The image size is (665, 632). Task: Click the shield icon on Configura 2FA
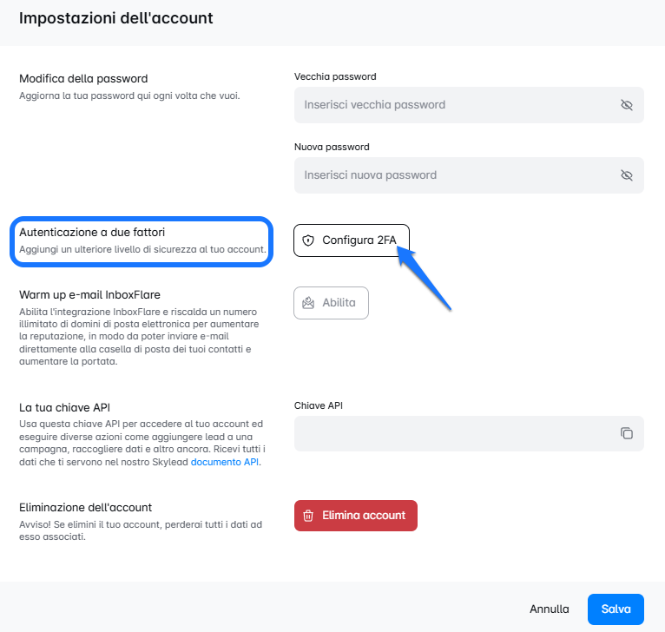(308, 240)
